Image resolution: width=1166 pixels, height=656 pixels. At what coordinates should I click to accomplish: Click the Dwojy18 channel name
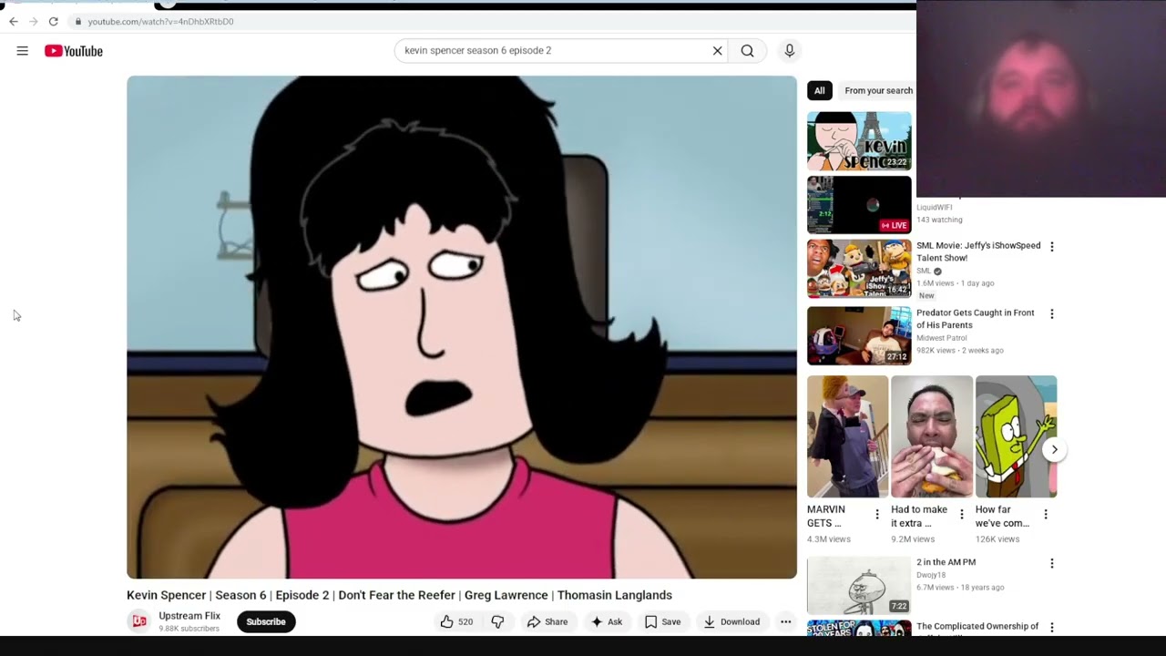931,576
